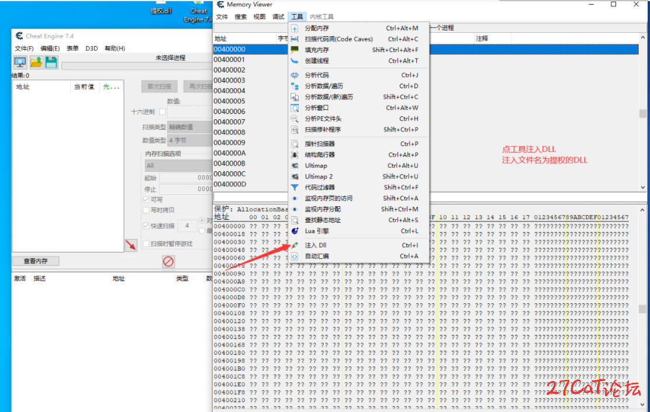The height and width of the screenshot is (412, 650).
Task: Open the 表单 menu in Cheat Engine
Action: coord(72,49)
